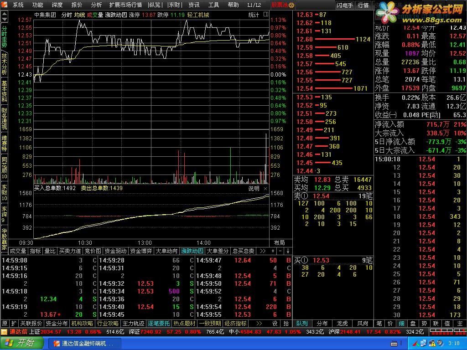This screenshot has height=350, width=467.
Task: Click the down arrow above sidebar
Action: [x=5, y=20]
